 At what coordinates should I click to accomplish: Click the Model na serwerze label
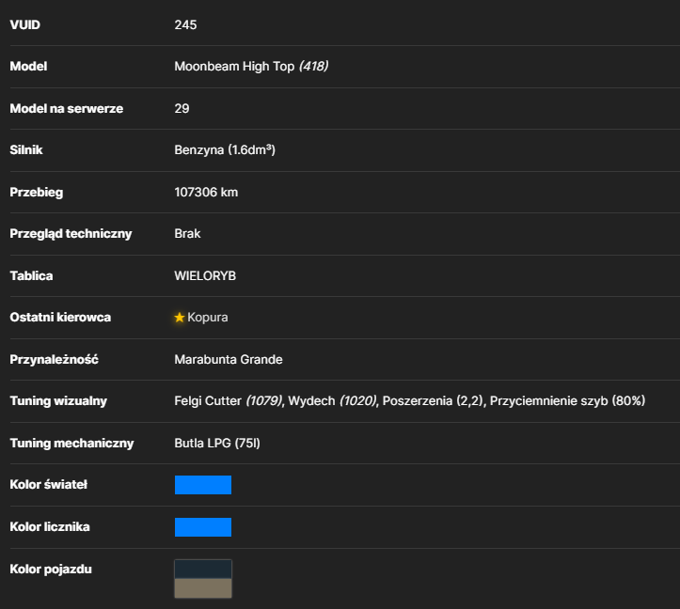point(67,108)
